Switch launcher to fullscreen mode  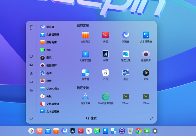click(x=151, y=118)
